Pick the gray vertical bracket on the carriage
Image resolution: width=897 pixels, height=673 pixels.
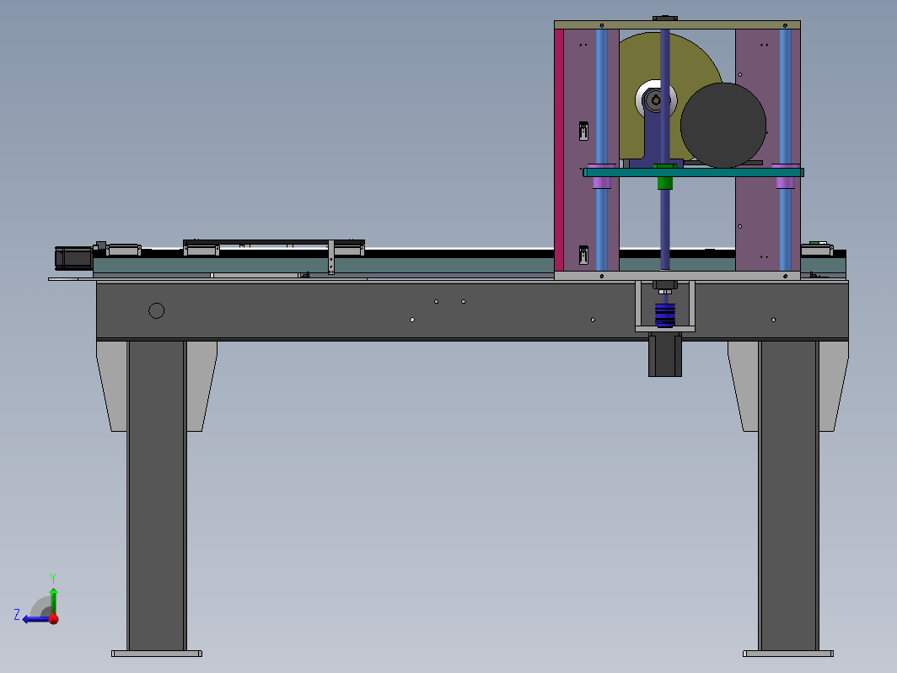331,257
